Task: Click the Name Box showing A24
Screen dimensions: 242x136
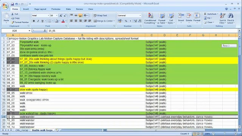Action: 14,31
